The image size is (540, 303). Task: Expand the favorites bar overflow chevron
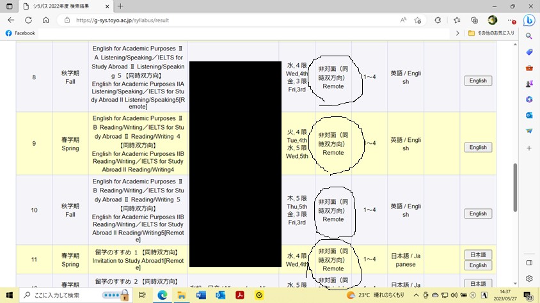tap(457, 33)
